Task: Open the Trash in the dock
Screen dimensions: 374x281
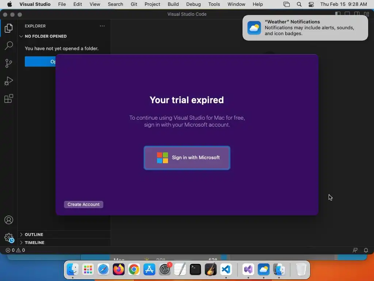Action: [301, 269]
